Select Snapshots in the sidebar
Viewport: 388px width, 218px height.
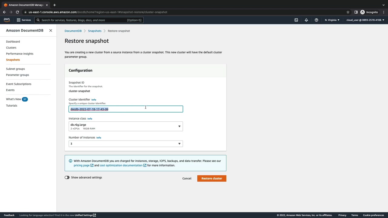[13, 60]
